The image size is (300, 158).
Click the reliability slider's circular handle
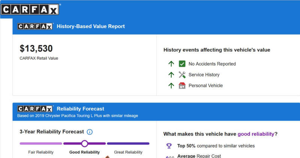pyautogui.click(x=85, y=143)
